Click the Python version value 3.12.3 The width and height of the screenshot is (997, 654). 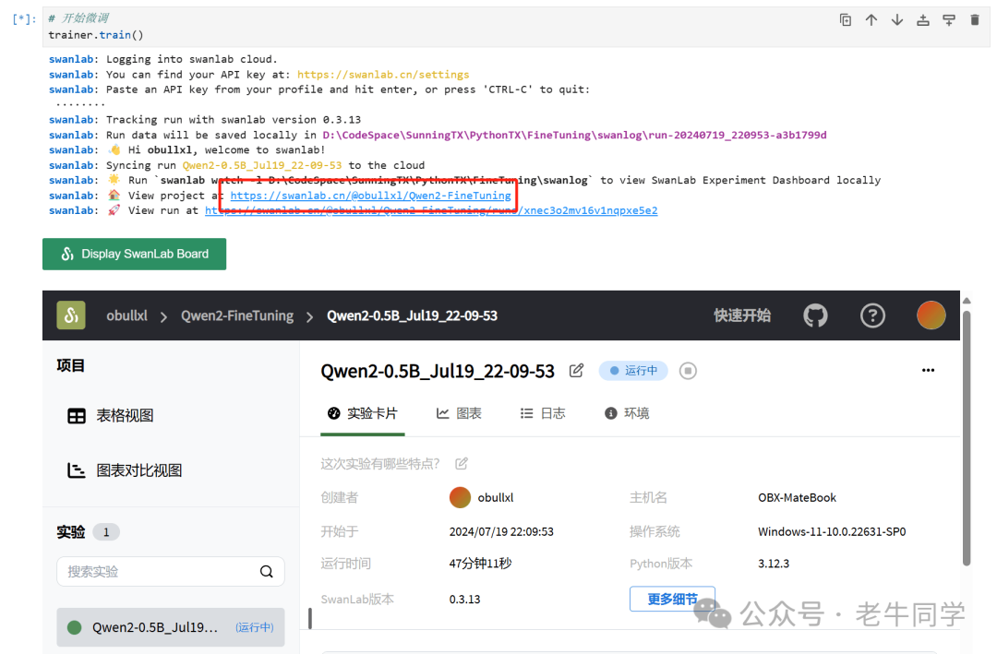774,563
